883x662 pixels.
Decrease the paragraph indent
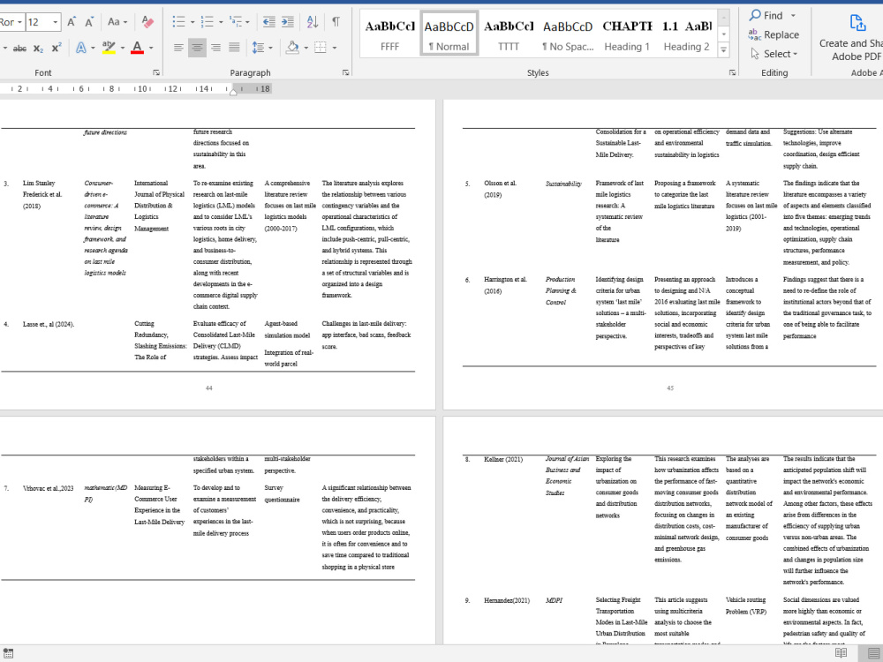pos(269,22)
